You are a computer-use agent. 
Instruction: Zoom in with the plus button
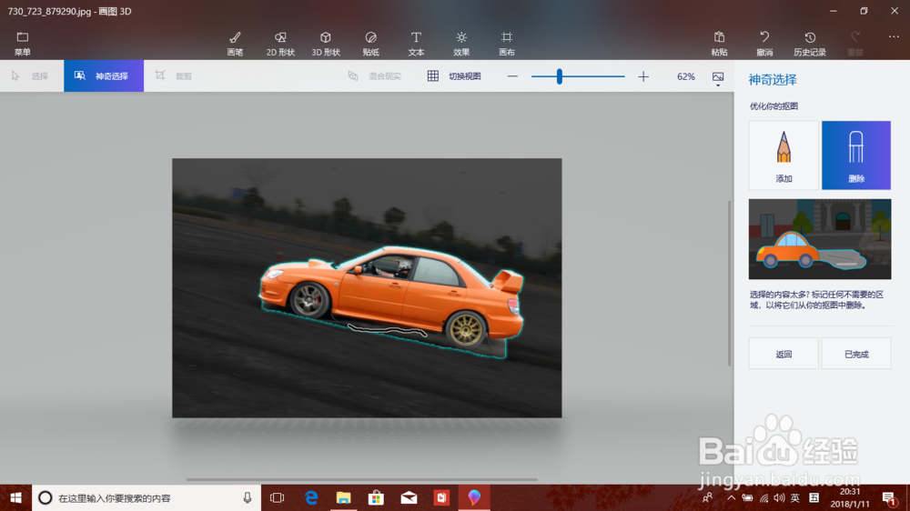643,76
